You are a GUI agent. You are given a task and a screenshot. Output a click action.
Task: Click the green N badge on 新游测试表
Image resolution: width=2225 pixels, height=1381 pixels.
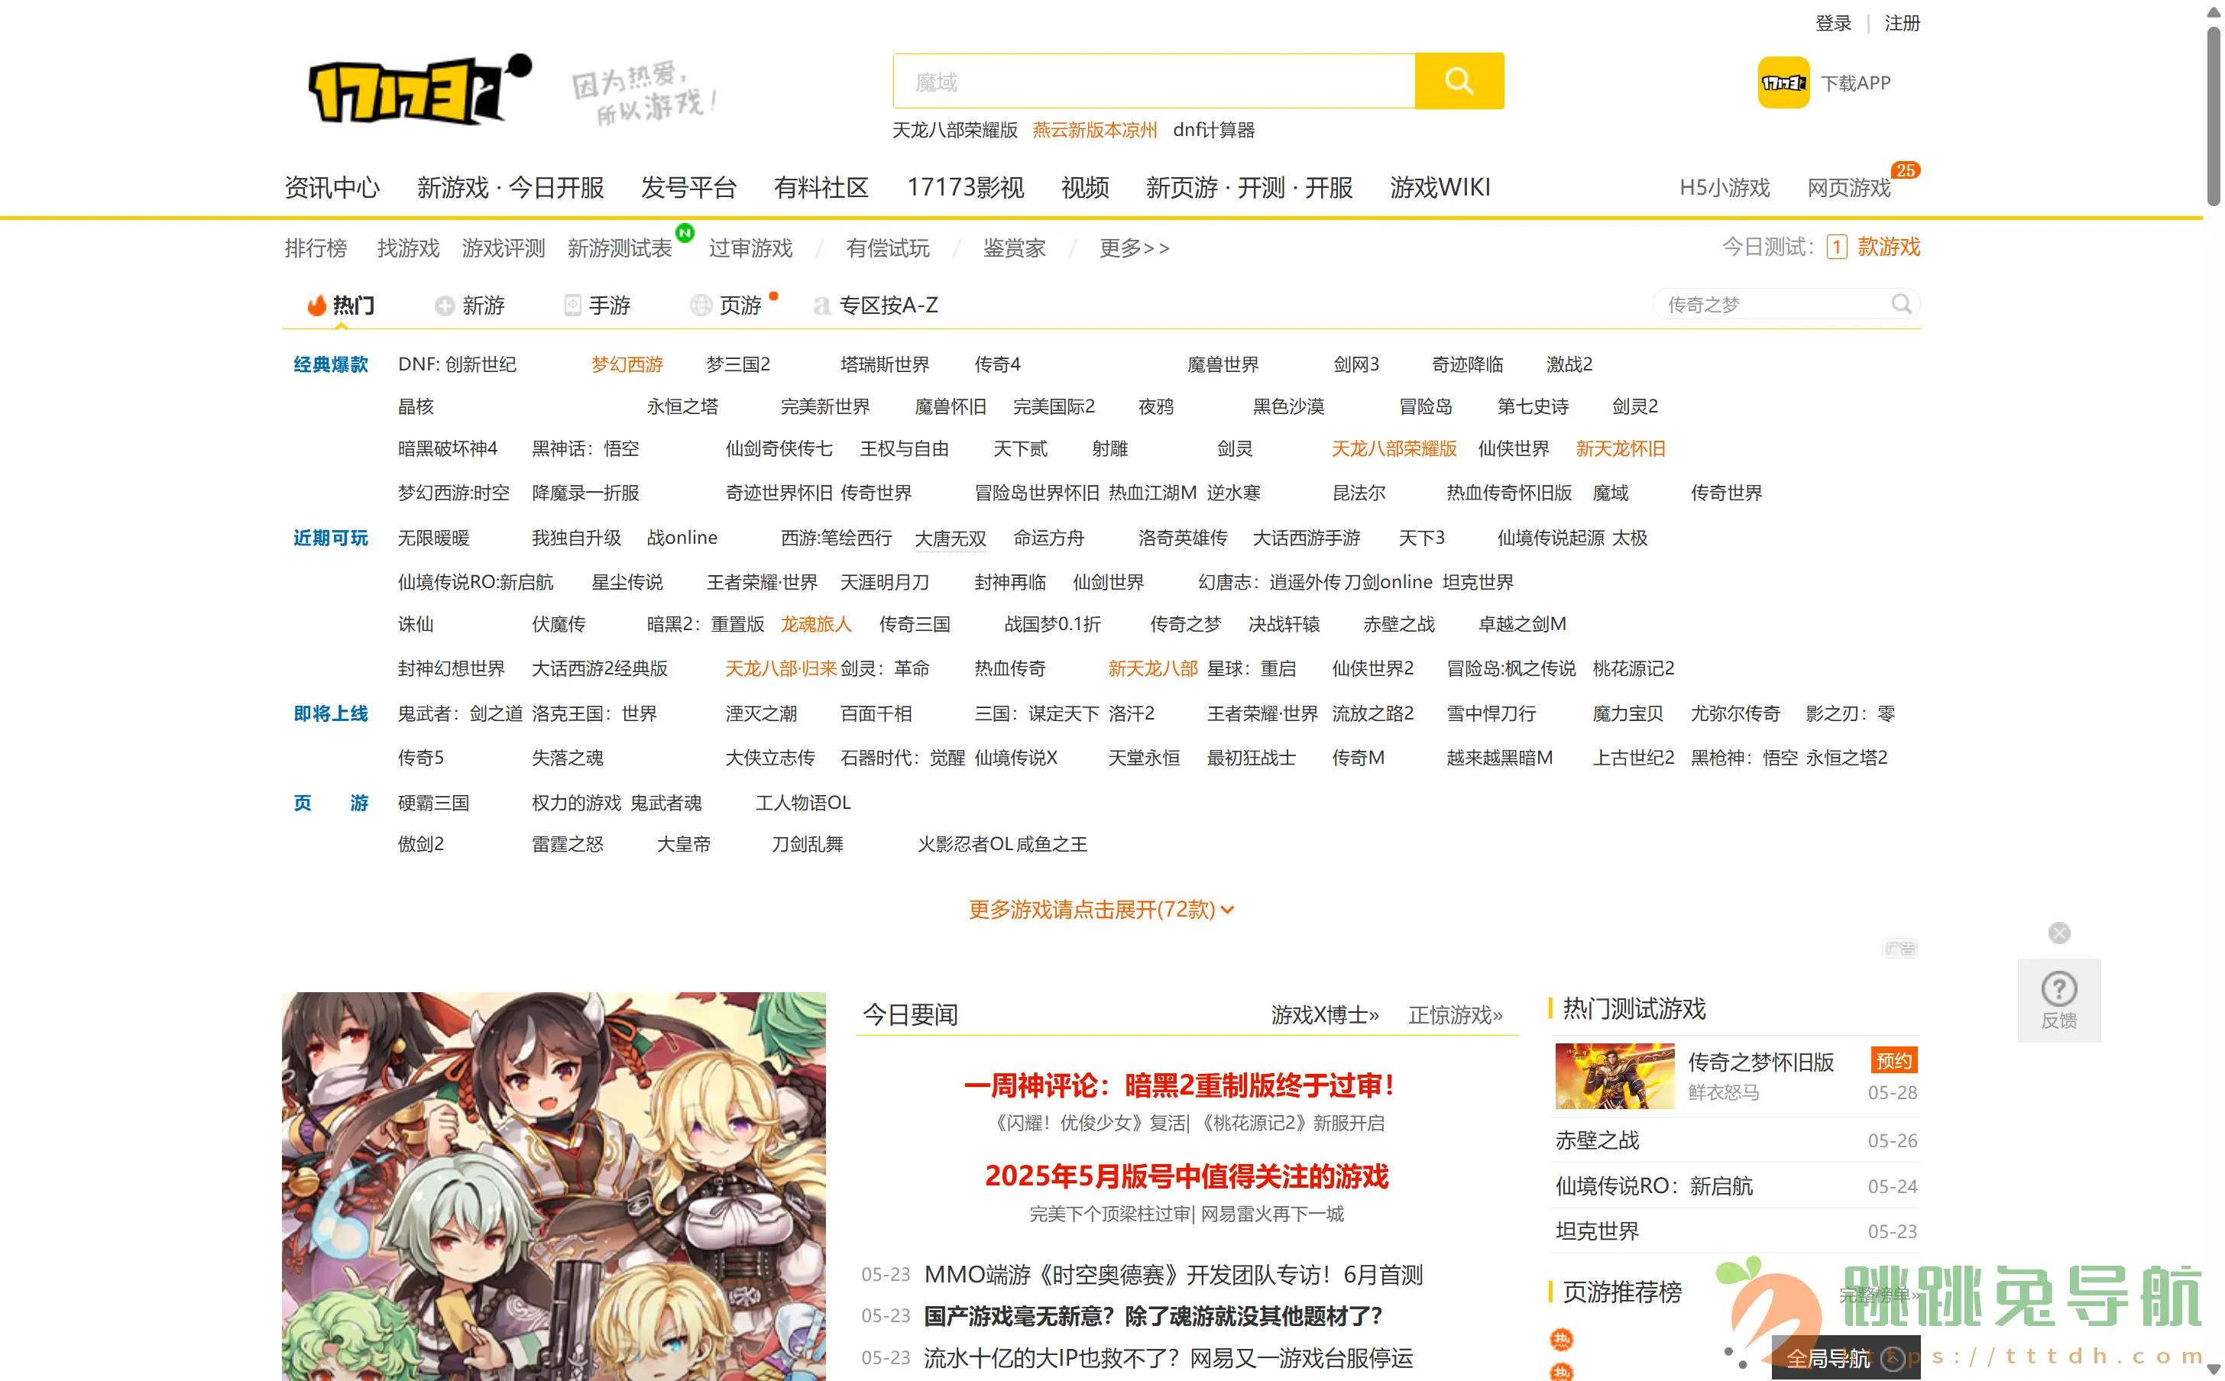pos(685,232)
